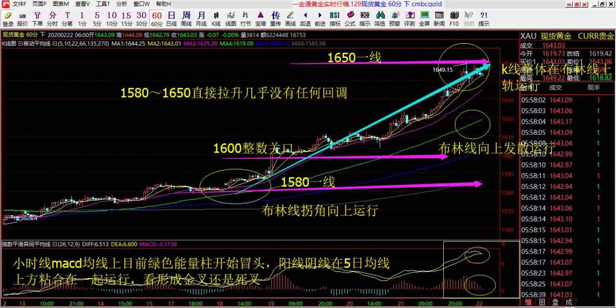Click the MA1:1644.25 moving average label
The image size is (616, 308).
tap(128, 43)
